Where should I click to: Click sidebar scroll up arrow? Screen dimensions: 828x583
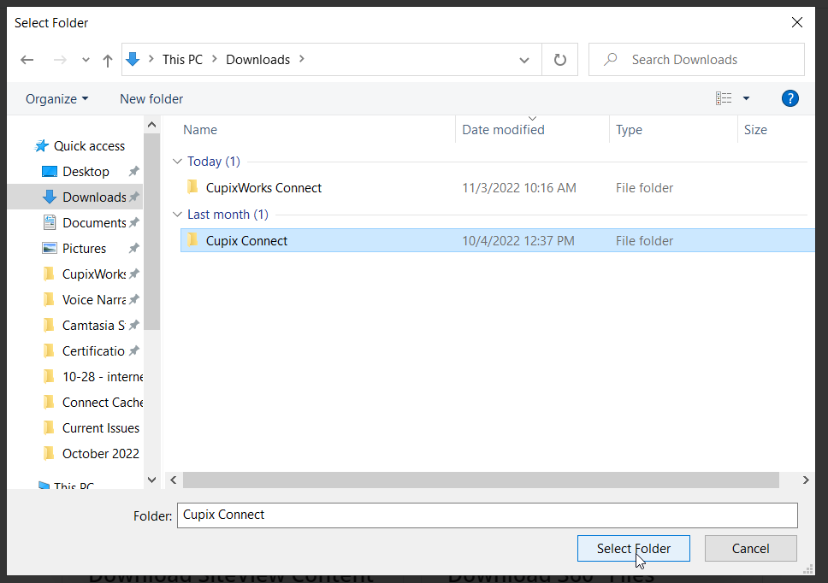[x=151, y=125]
